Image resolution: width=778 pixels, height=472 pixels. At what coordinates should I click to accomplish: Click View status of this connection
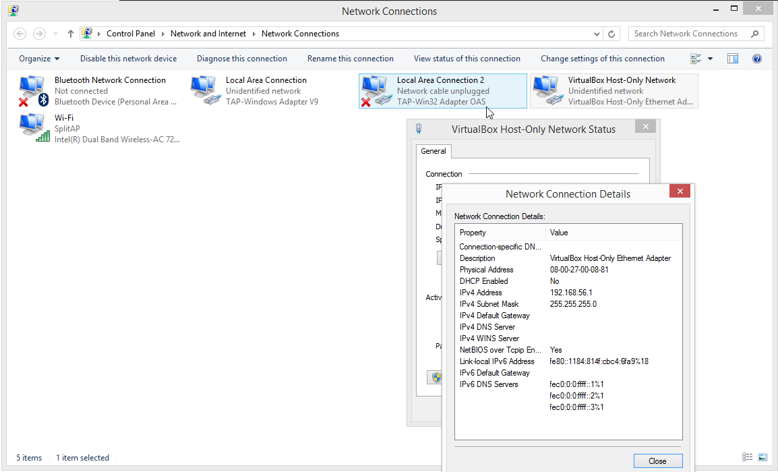click(x=467, y=59)
